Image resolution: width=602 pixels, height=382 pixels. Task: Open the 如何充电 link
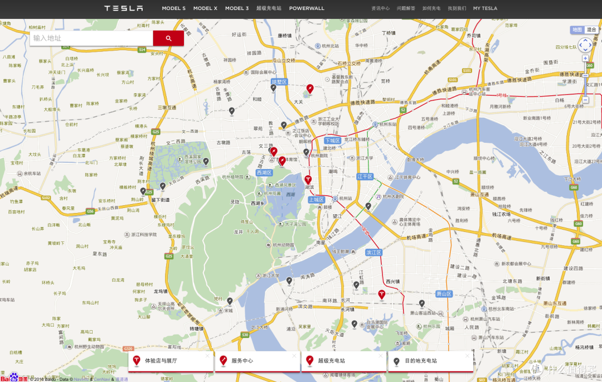tap(431, 8)
